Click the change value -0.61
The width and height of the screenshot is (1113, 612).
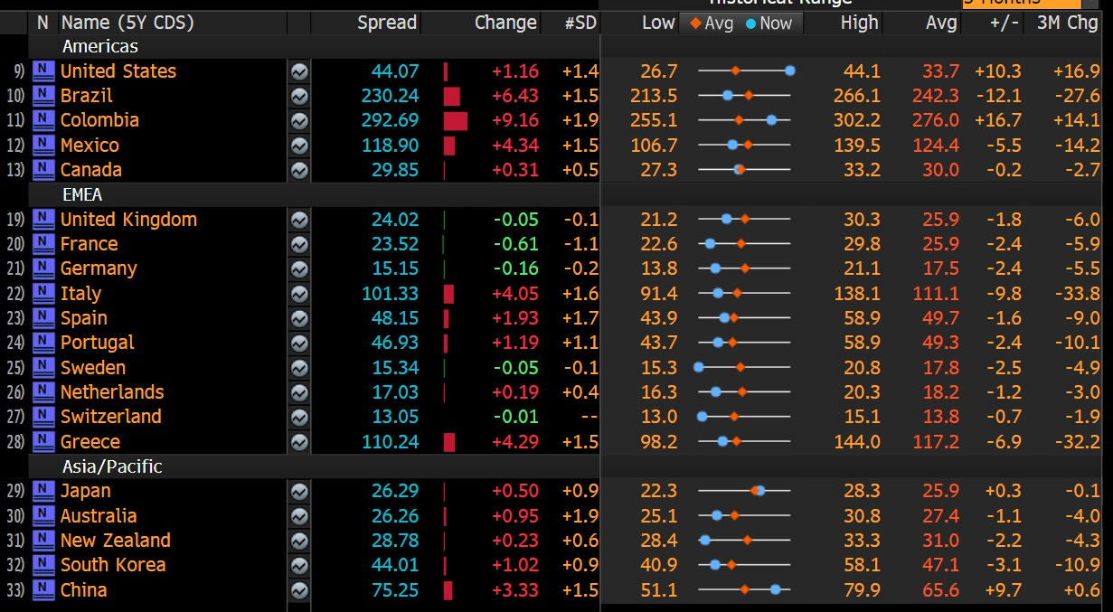[515, 244]
